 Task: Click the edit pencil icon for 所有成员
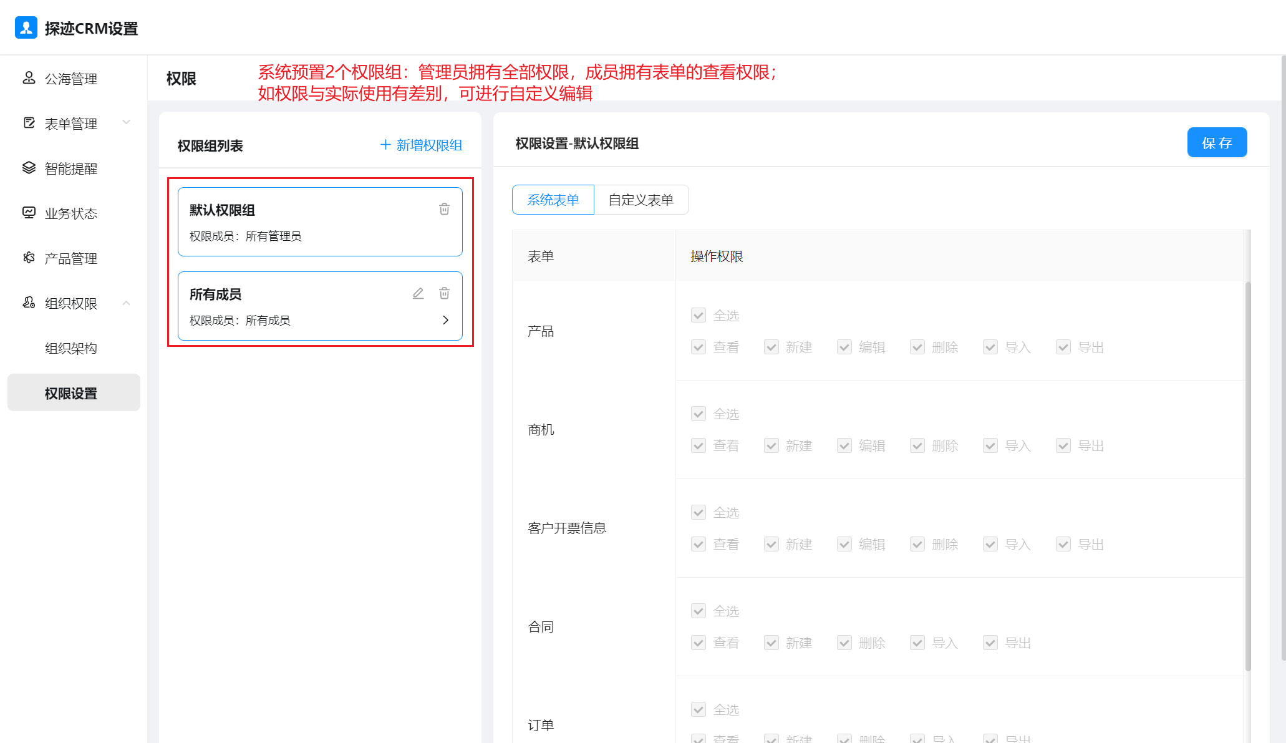[418, 293]
